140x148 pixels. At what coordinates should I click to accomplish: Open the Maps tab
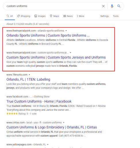[54, 16]
